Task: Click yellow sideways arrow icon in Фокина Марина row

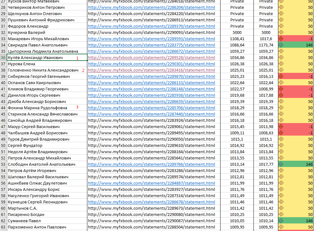Action: click(281, 108)
